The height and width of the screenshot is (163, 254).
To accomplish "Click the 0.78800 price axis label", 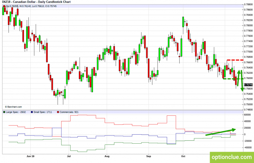I will click(x=248, y=5).
